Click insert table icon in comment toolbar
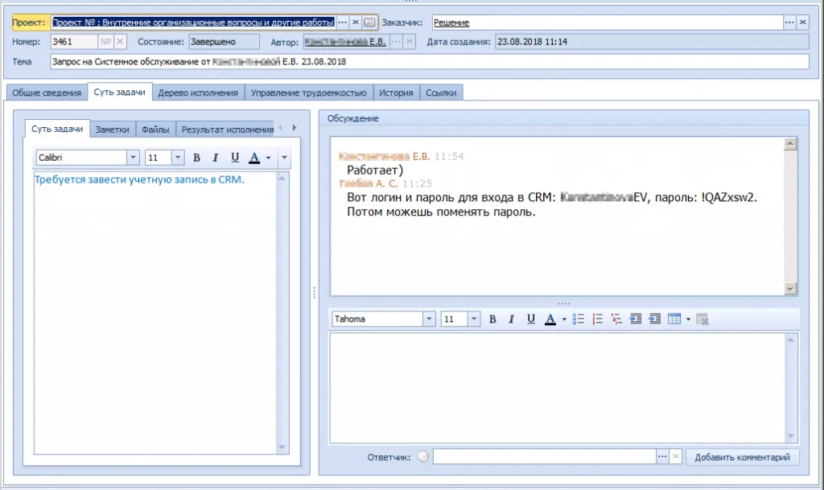The width and height of the screenshot is (824, 490). point(674,319)
